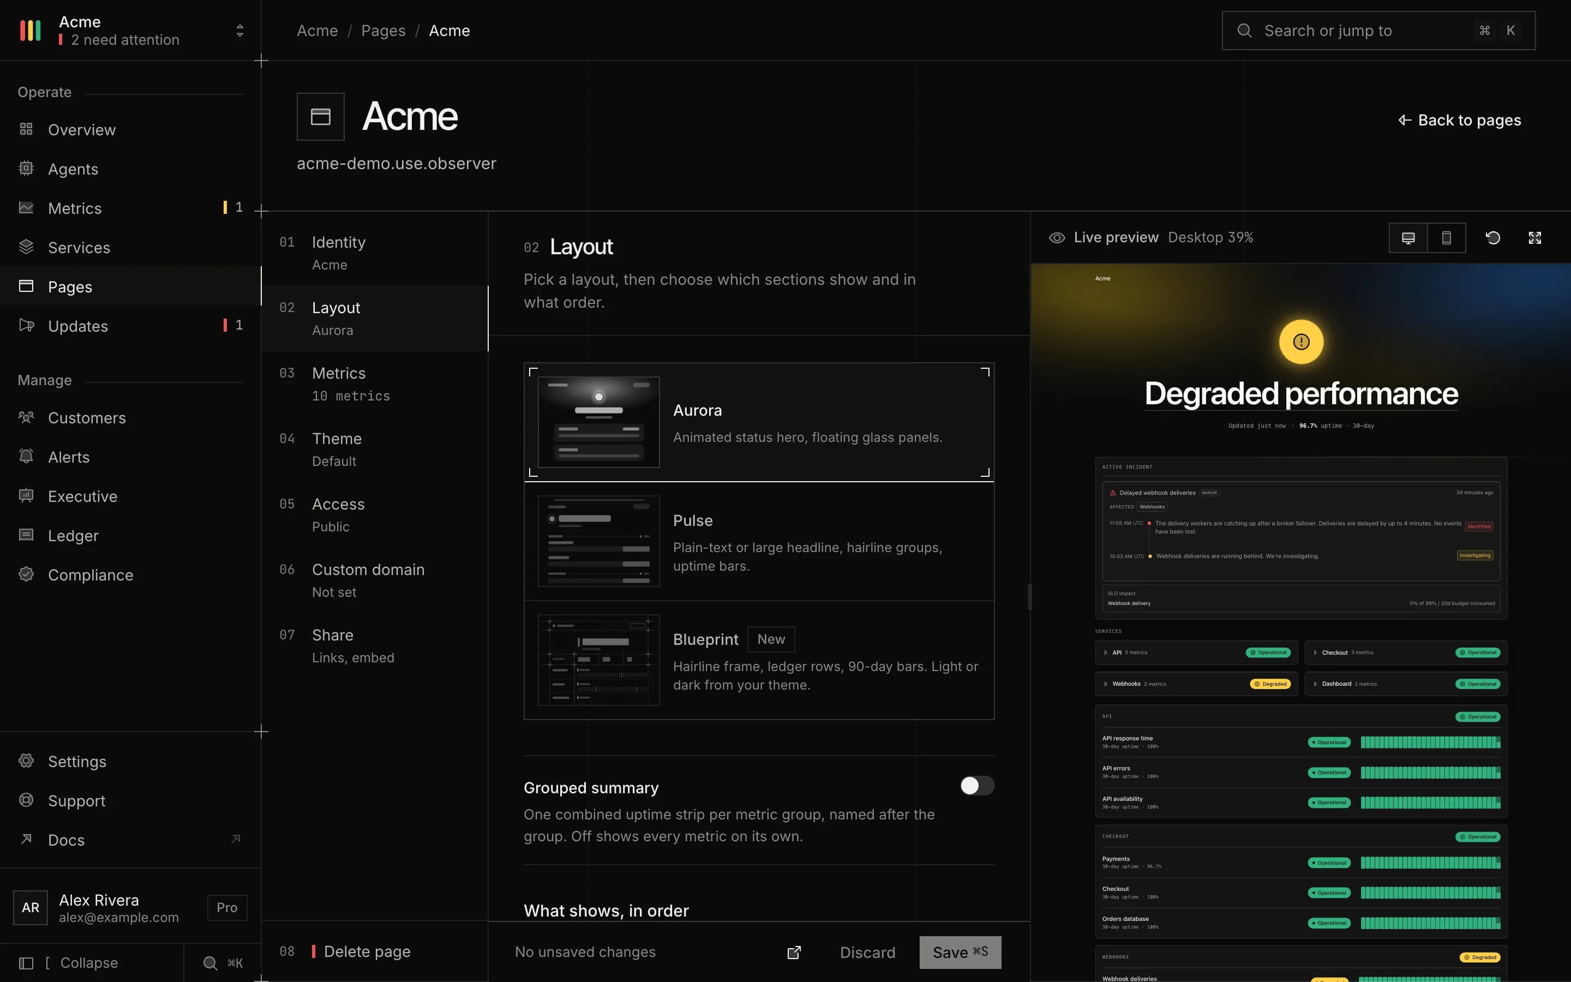Click the Agents chip icon

click(26, 168)
